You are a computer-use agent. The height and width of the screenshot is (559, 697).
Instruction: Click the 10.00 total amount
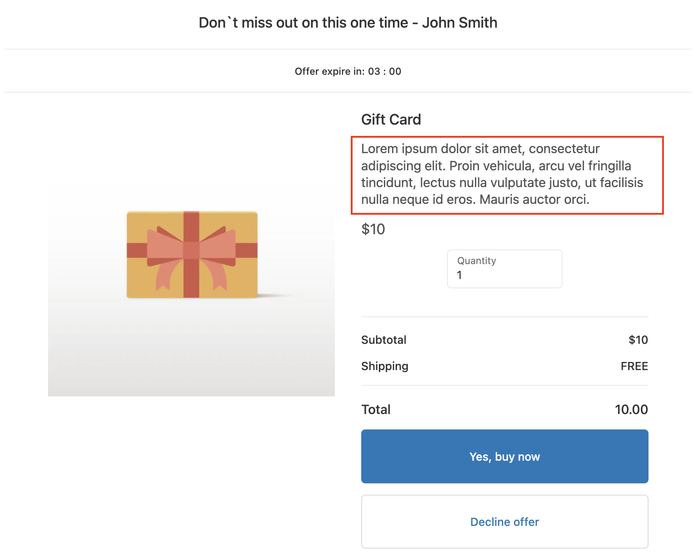click(x=631, y=410)
